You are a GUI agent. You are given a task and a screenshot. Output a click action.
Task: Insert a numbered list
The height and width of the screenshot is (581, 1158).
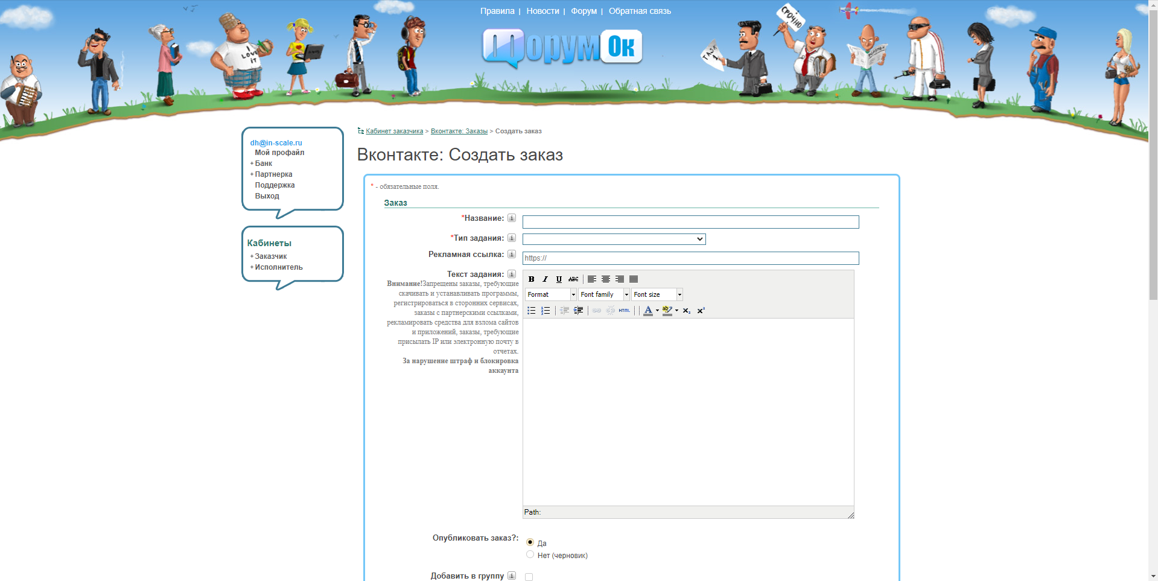pyautogui.click(x=546, y=311)
